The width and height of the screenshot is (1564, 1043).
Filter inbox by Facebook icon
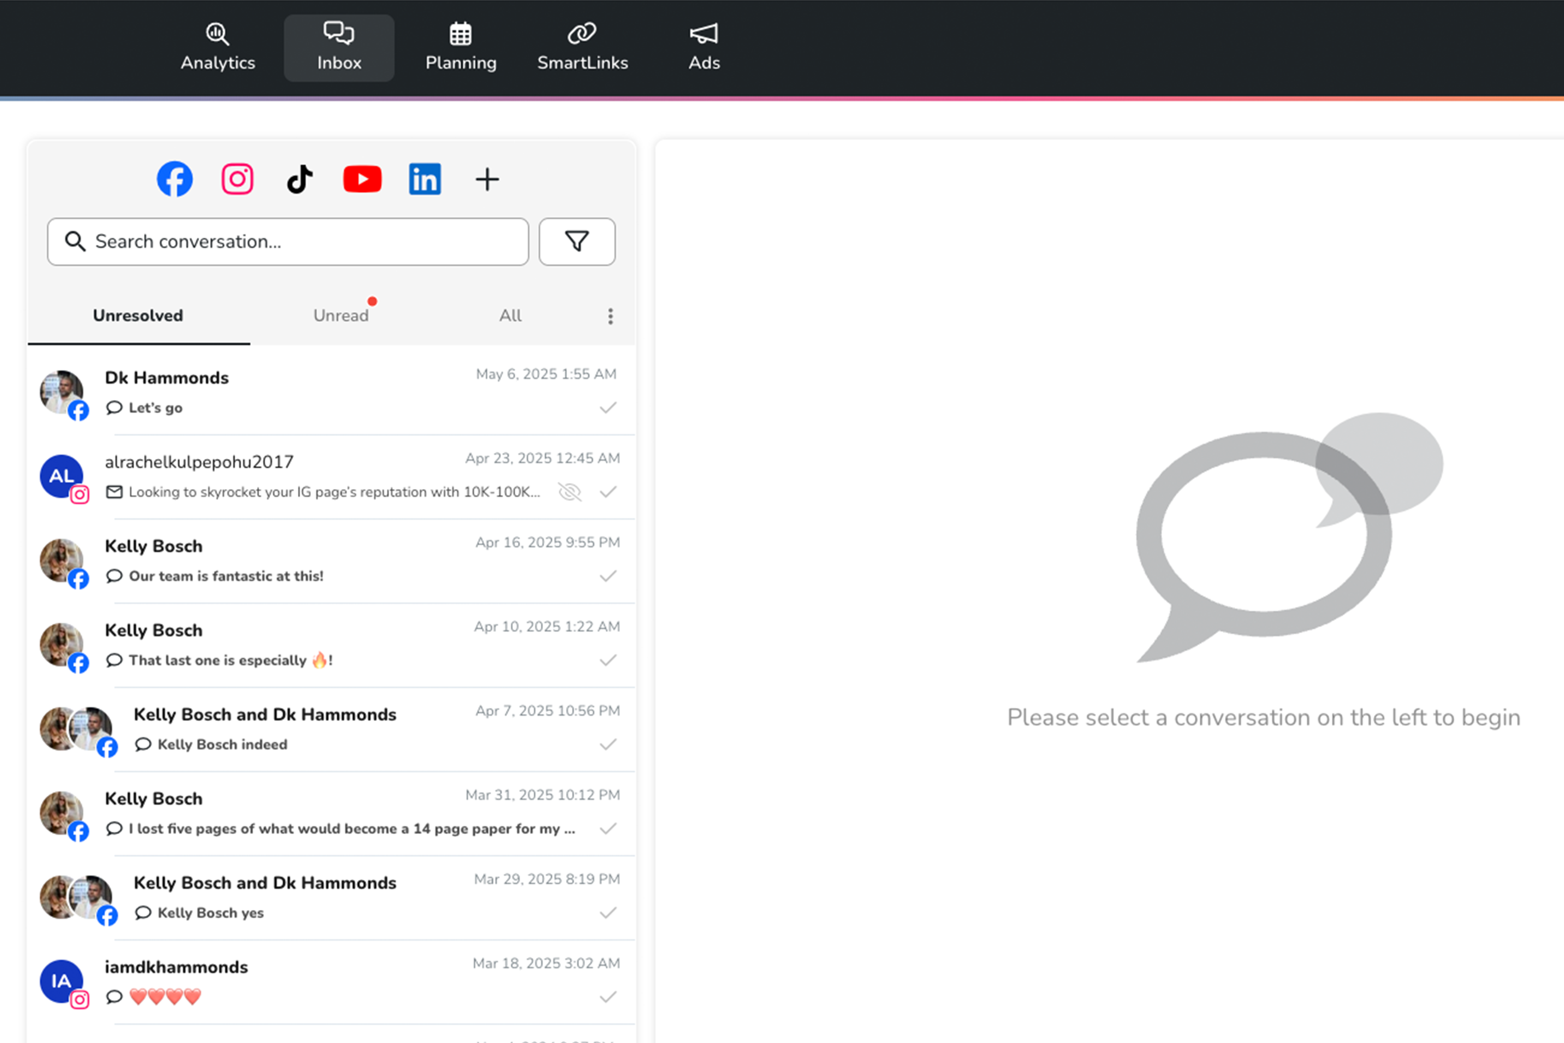(175, 179)
